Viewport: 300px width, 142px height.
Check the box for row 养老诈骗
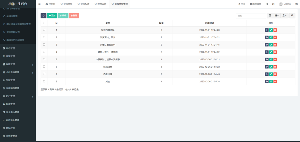click(44, 74)
